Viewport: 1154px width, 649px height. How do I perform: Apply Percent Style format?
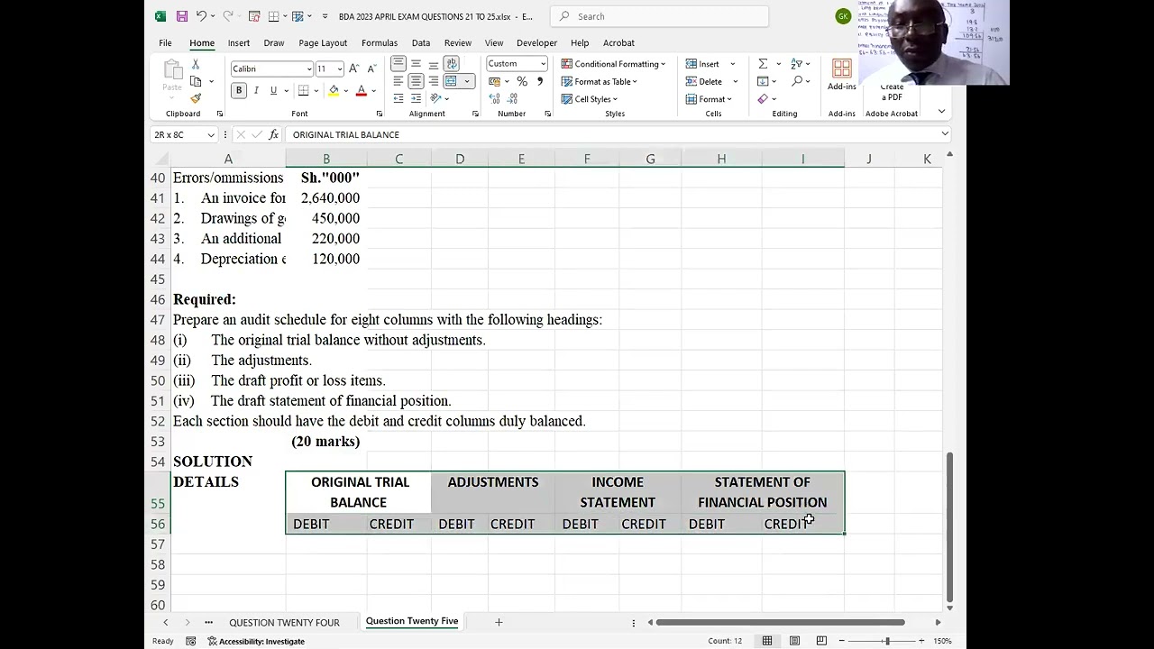pyautogui.click(x=522, y=81)
